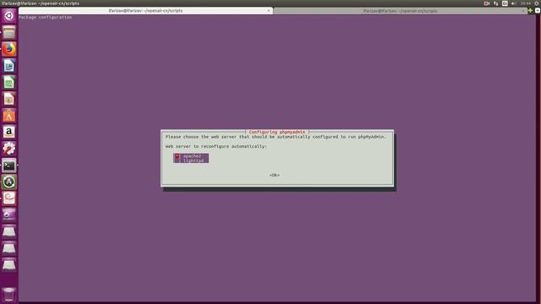
Task: Open the red swirl launcher icon
Action: point(9,198)
